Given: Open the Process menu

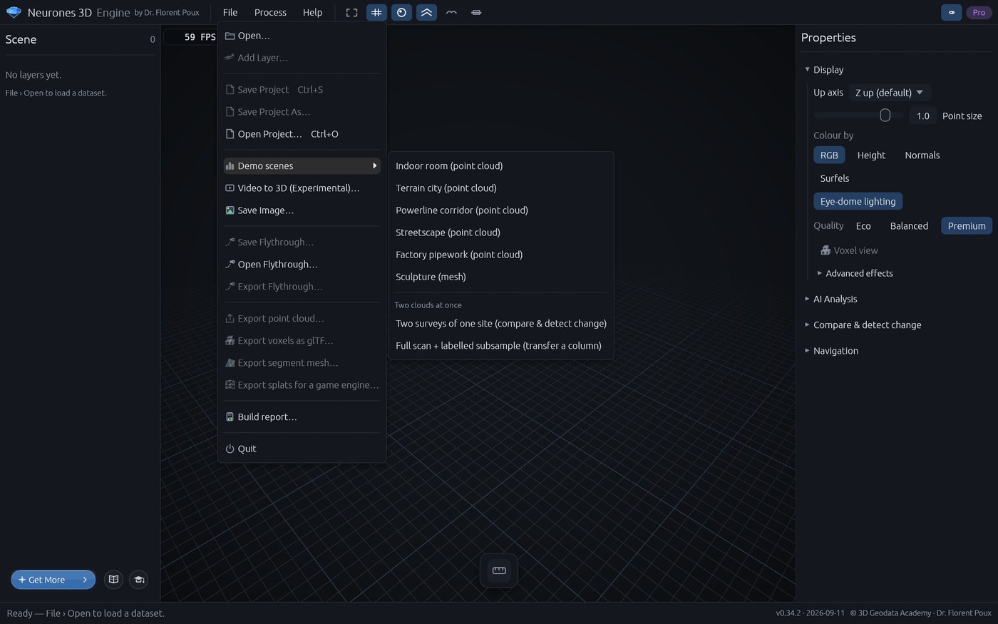Looking at the screenshot, I should tap(270, 12).
